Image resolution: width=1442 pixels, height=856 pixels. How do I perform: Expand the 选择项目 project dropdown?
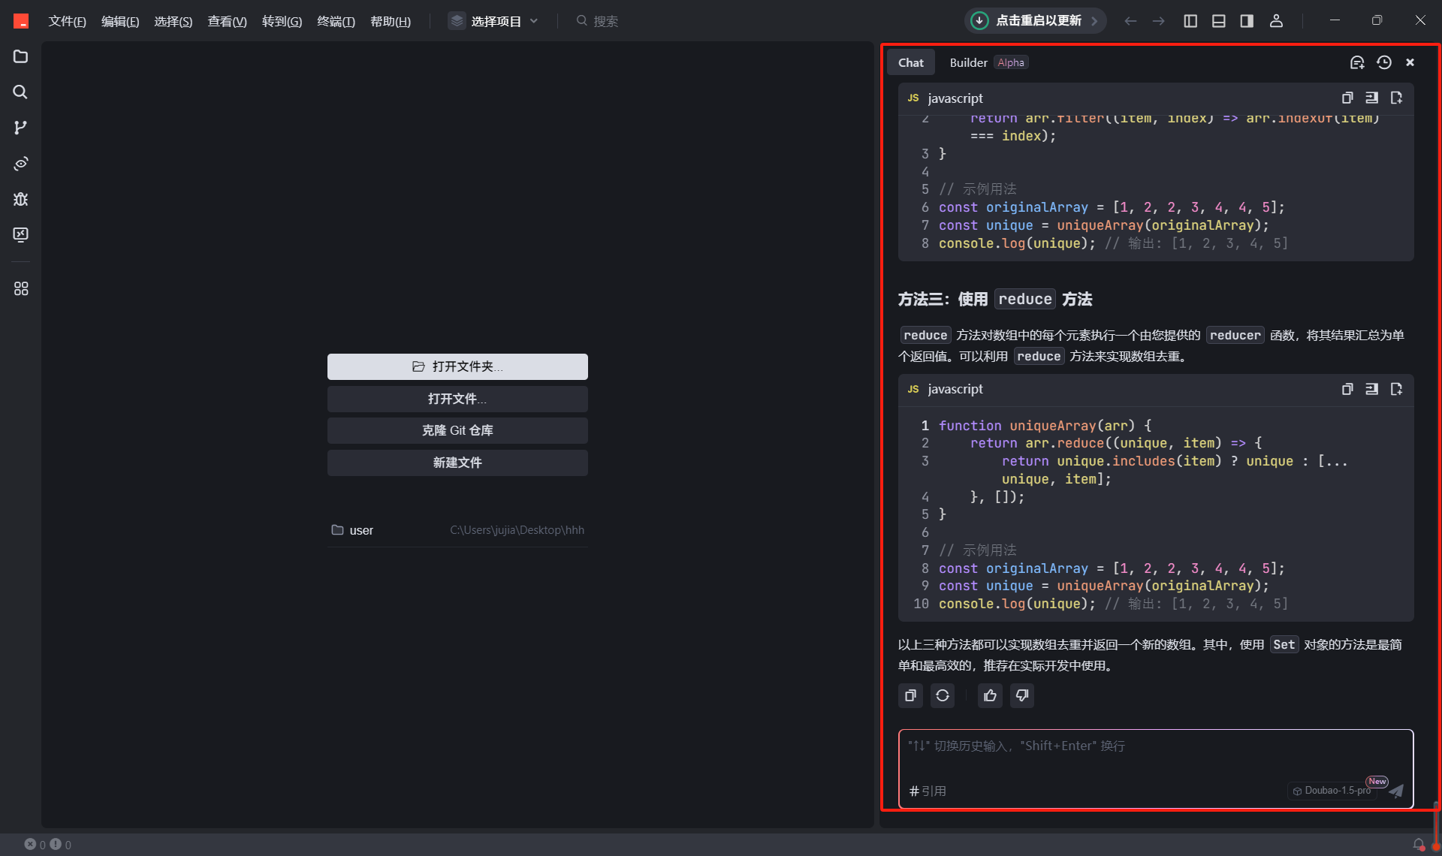494,21
